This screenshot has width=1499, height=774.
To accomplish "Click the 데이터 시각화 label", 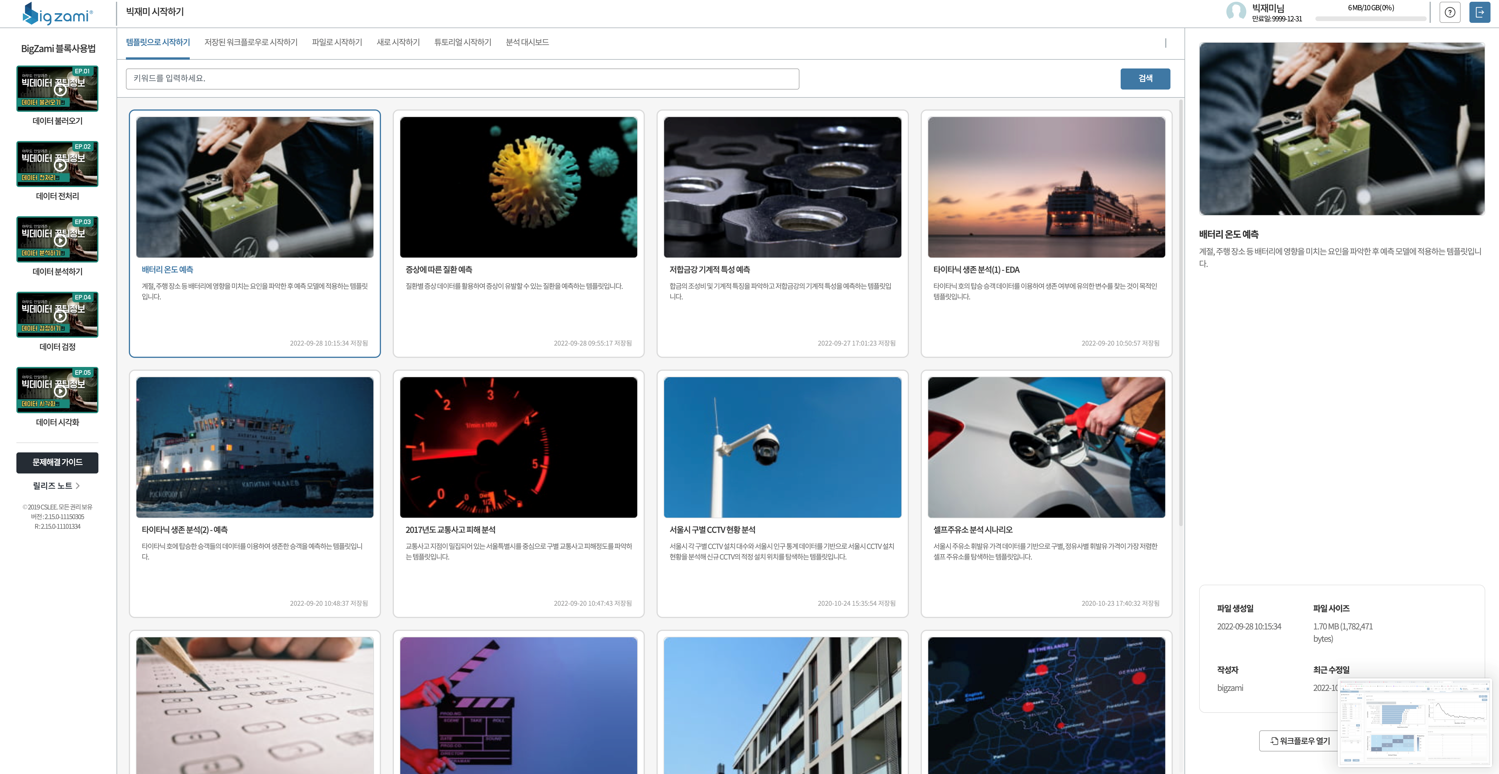I will coord(58,422).
